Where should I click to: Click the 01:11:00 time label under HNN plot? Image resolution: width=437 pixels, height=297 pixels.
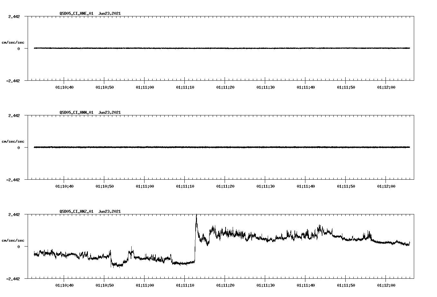coord(145,186)
